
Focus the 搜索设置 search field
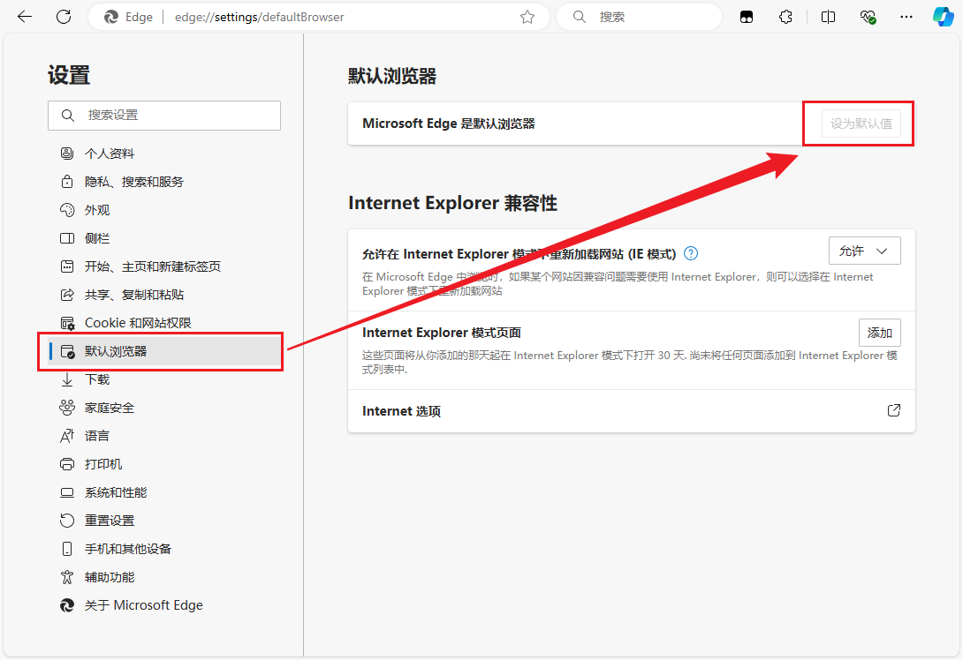click(164, 116)
